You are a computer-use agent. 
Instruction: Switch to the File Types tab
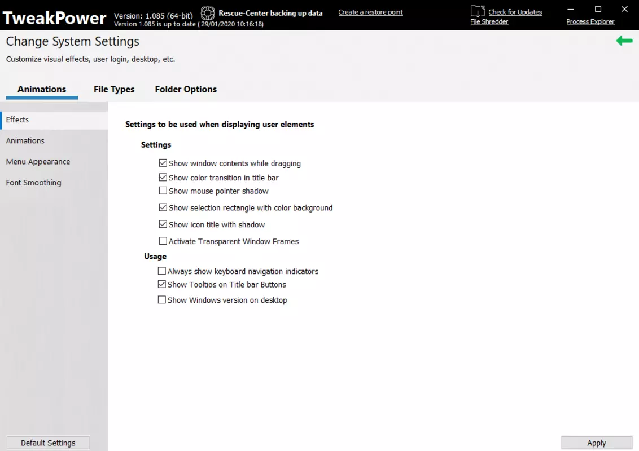pyautogui.click(x=114, y=89)
